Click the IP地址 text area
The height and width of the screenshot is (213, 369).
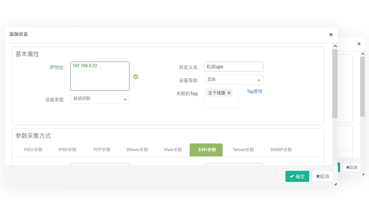[100, 76]
